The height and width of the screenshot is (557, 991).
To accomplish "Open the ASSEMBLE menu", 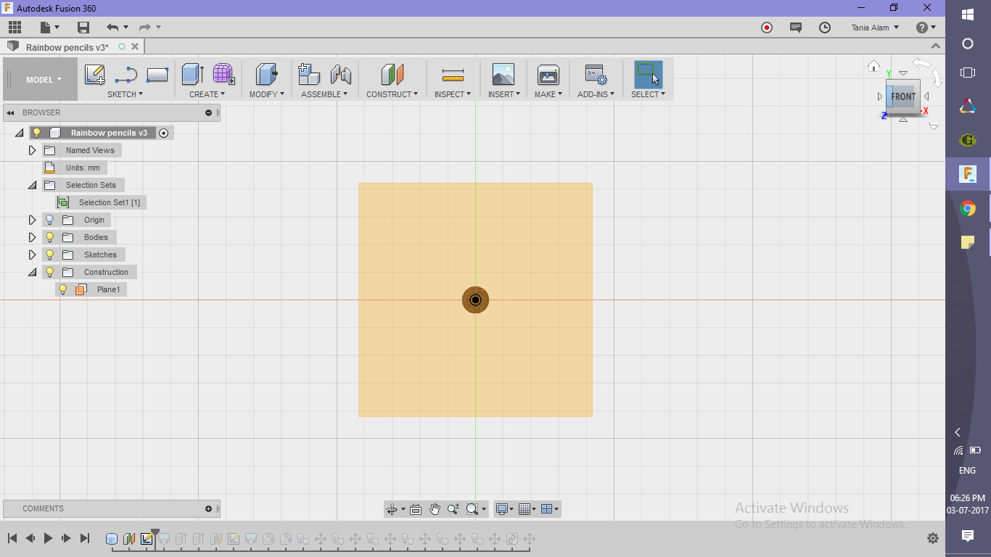I will 324,94.
